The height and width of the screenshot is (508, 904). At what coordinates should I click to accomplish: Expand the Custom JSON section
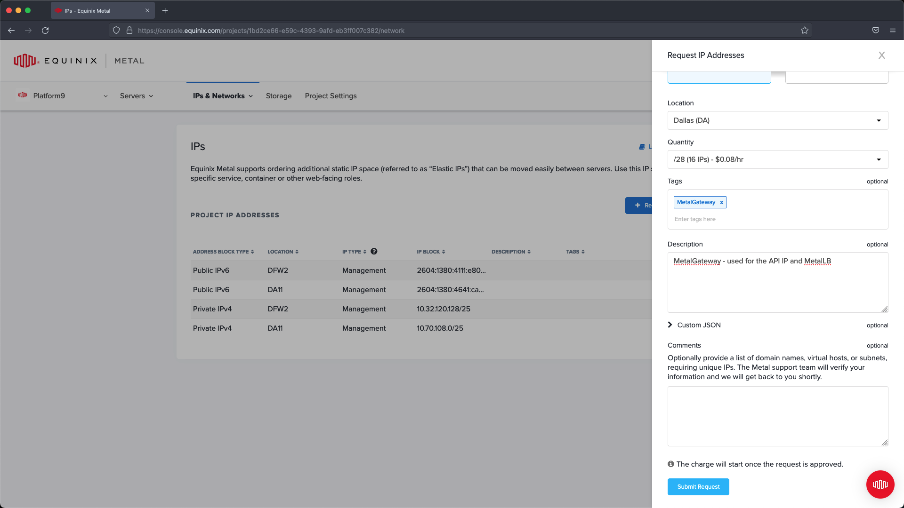pos(694,325)
